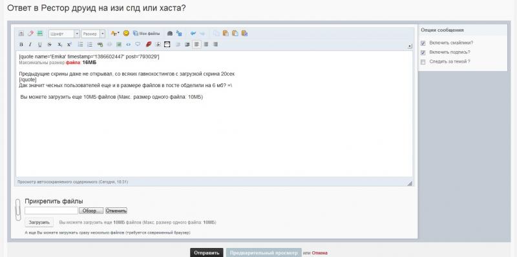
Task: Disable the 'Включить смайлики?' checkbox
Action: click(x=423, y=43)
